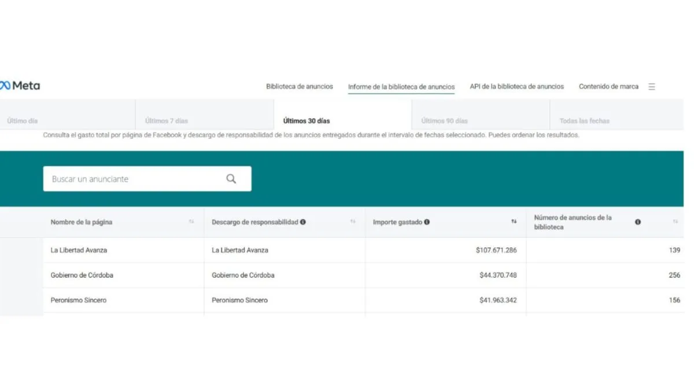Image resolution: width=694 pixels, height=391 pixels.
Task: Select Informe de la biblioteca de anuncios
Action: pos(401,87)
